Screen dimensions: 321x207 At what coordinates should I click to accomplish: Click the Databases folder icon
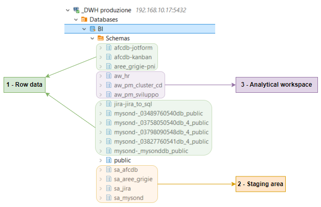[x=84, y=19]
